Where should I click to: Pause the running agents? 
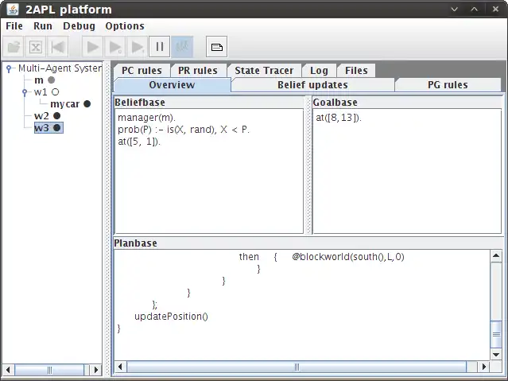tap(160, 47)
